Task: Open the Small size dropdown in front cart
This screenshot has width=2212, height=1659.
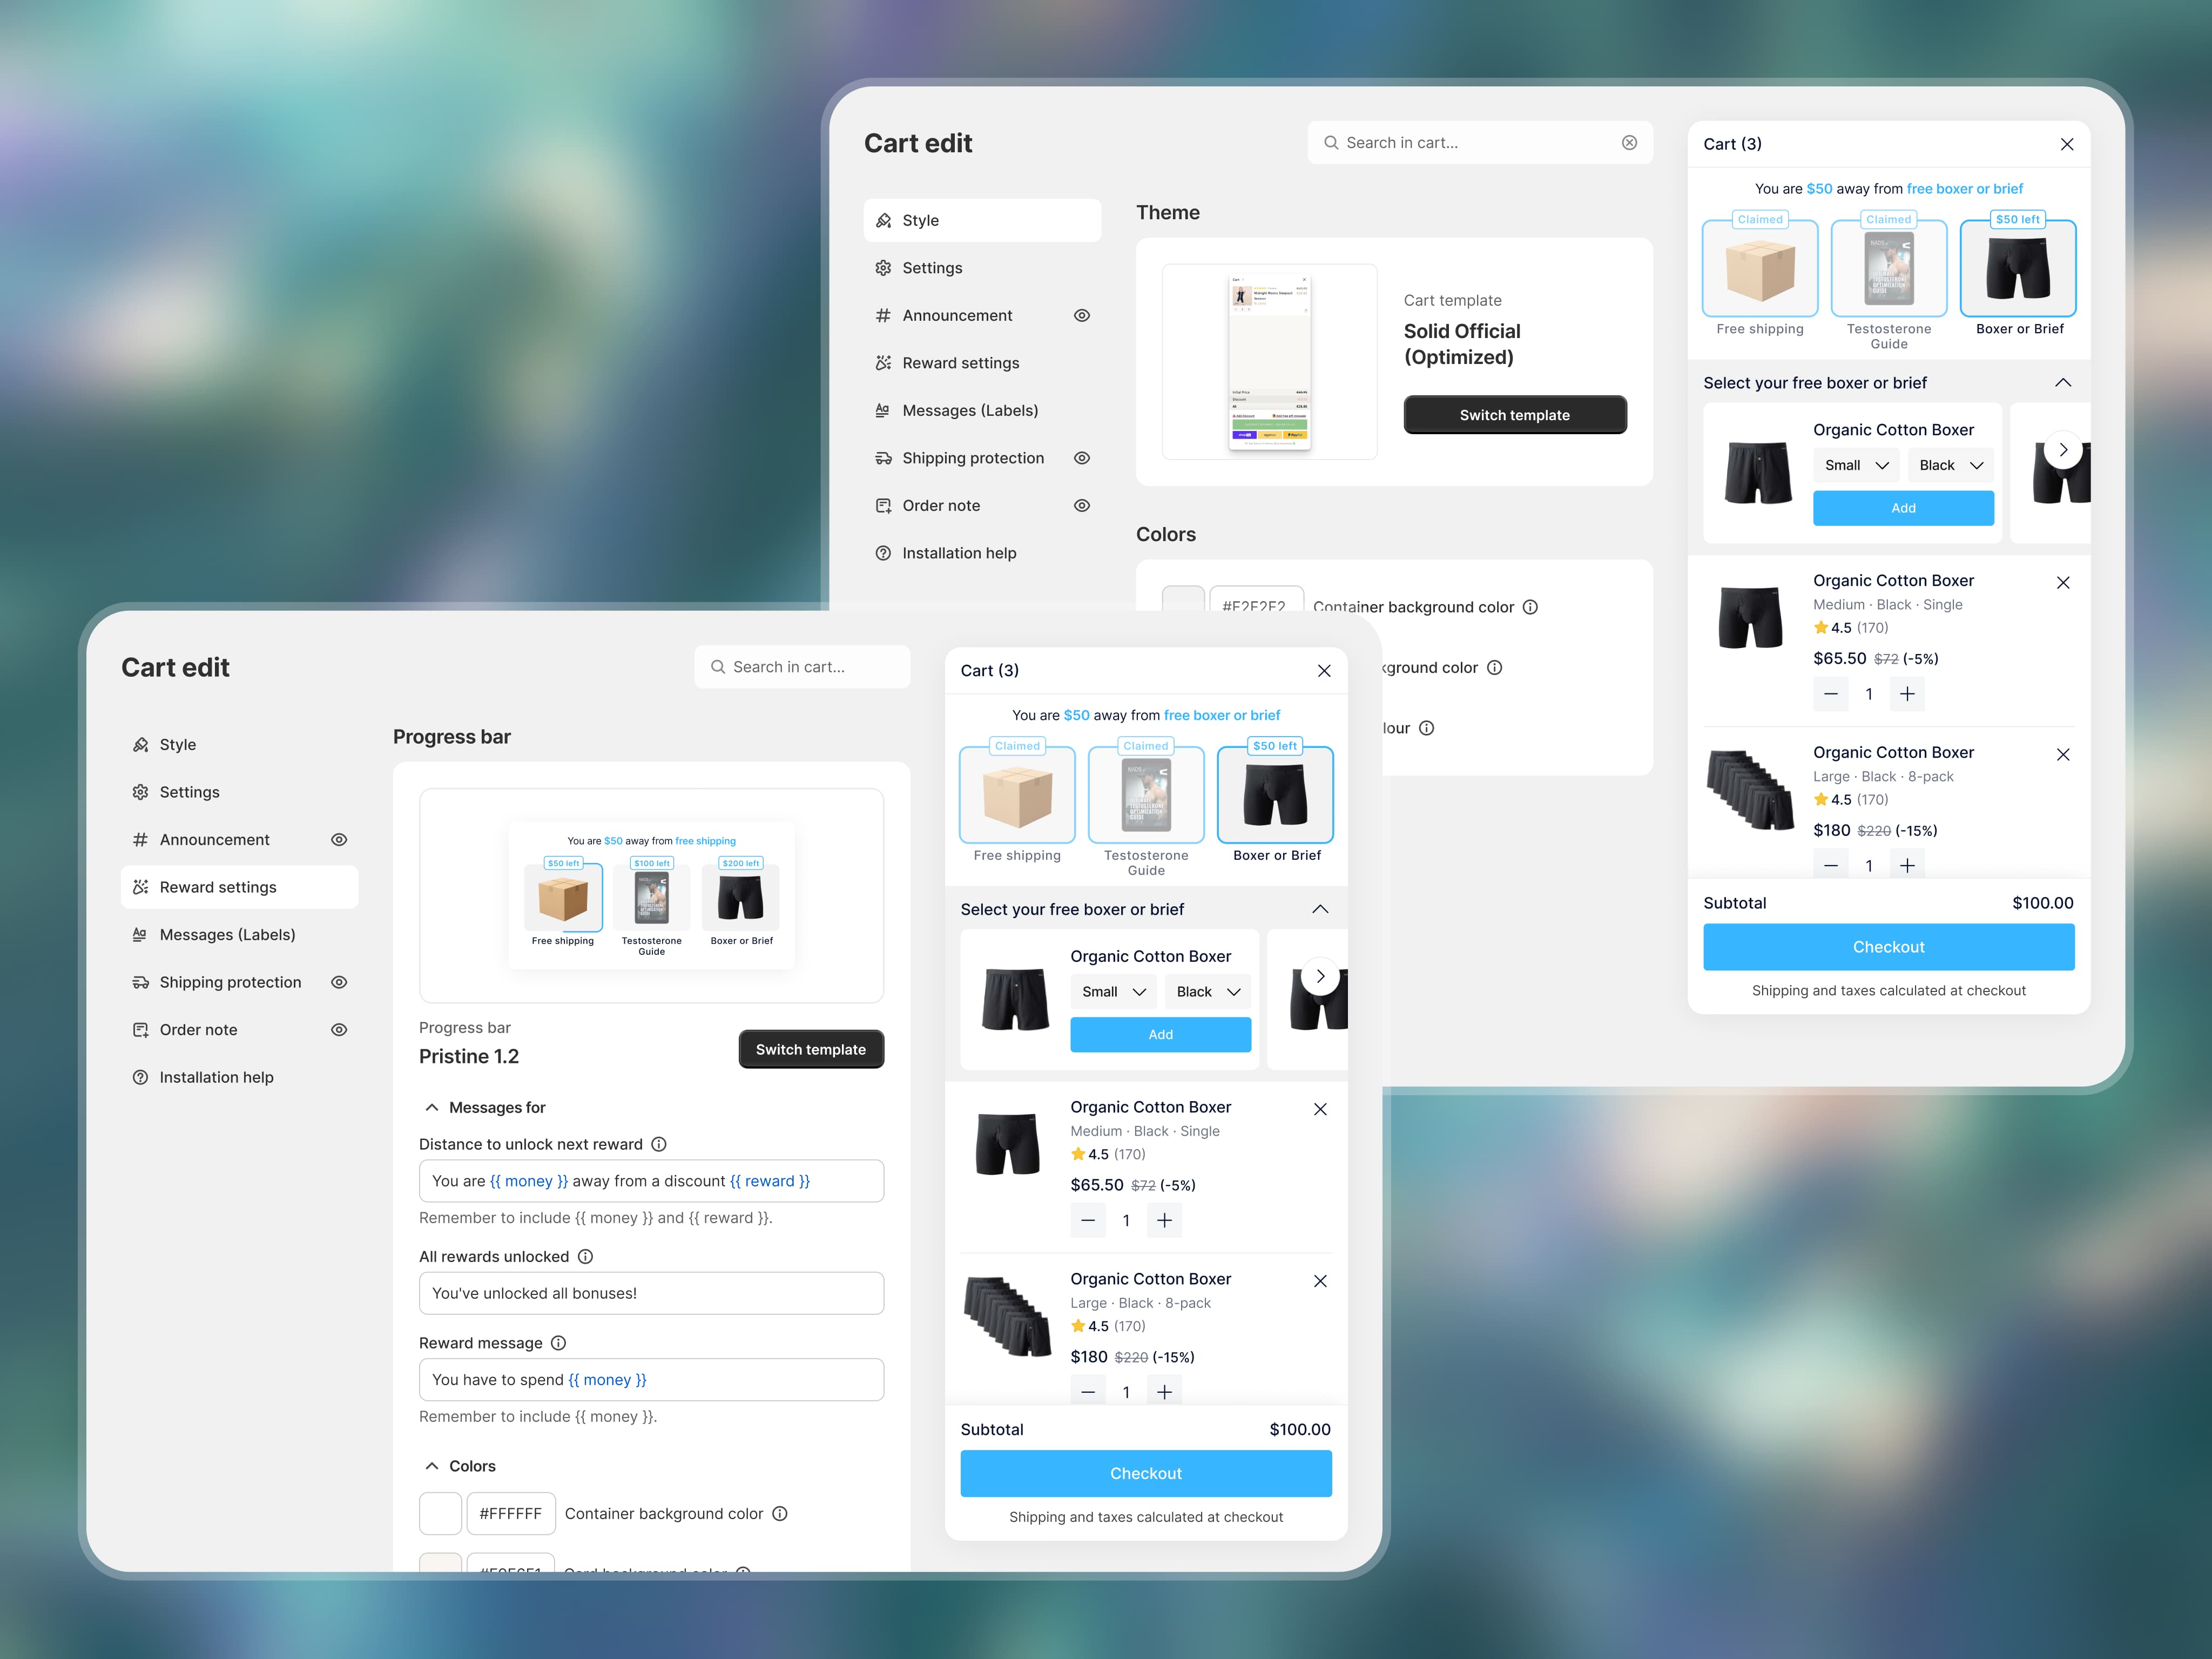Action: pos(1113,992)
